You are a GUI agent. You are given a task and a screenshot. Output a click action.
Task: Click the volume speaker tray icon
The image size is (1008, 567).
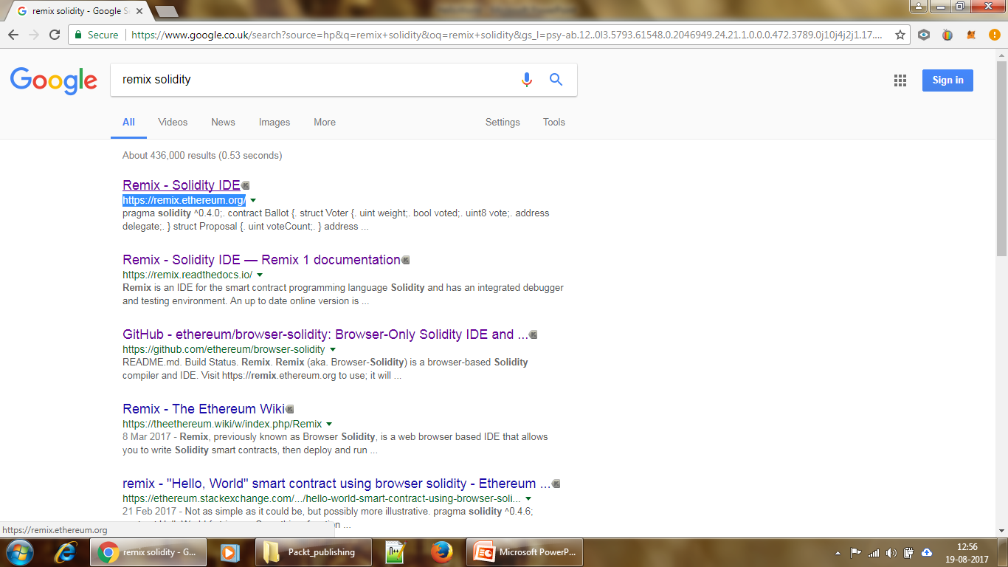[x=891, y=552]
